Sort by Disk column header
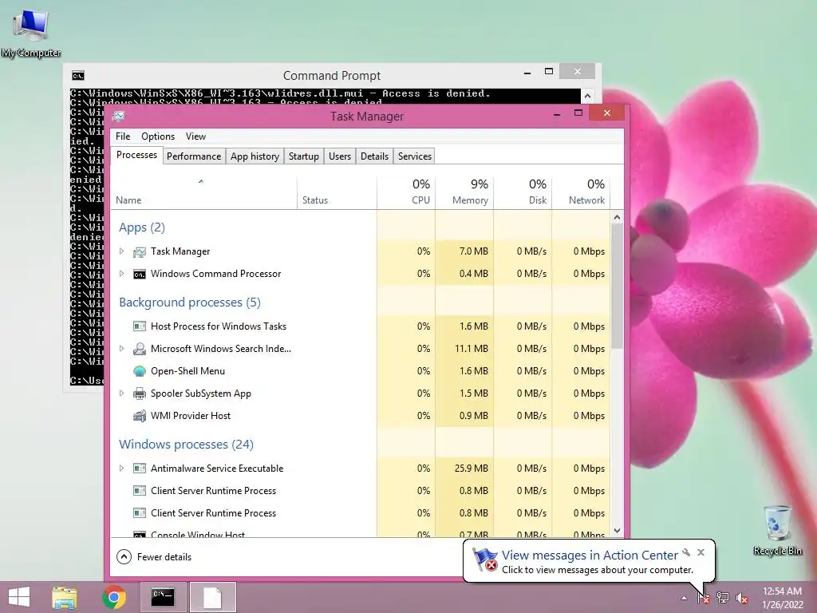The height and width of the screenshot is (613, 817). tap(523, 192)
